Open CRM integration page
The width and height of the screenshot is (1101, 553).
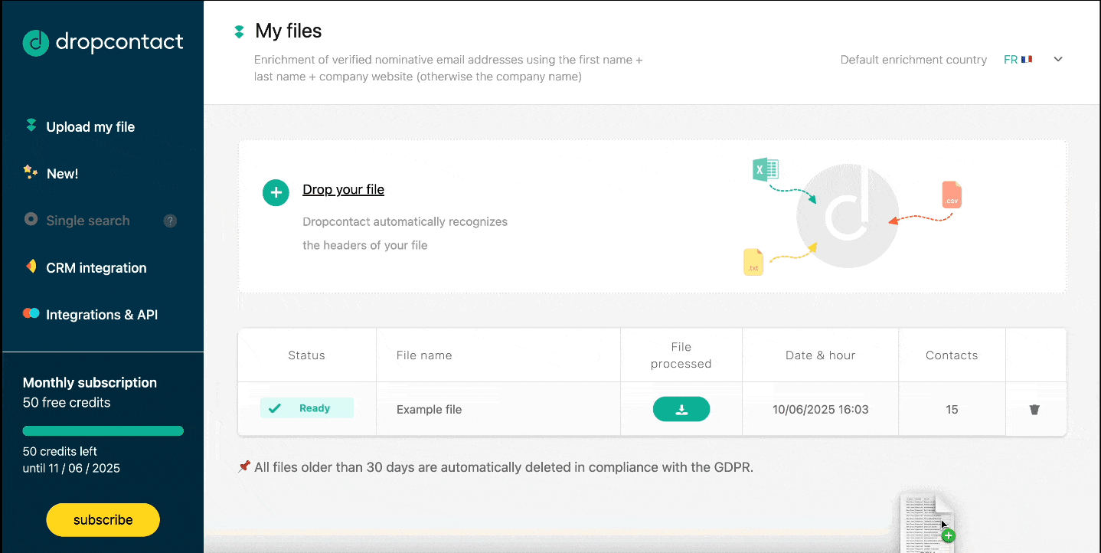click(96, 268)
